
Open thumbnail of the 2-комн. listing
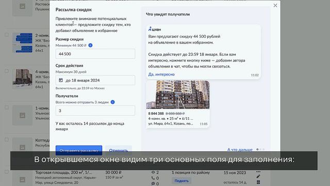(22, 42)
